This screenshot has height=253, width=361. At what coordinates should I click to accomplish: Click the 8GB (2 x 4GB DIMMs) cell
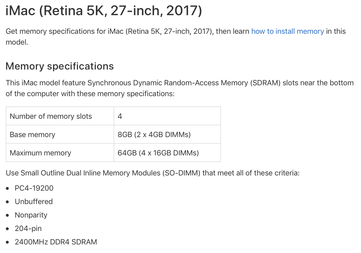(x=167, y=135)
